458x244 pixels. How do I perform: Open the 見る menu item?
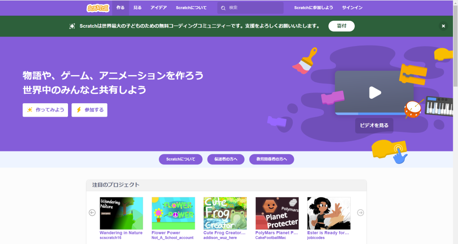(x=137, y=8)
